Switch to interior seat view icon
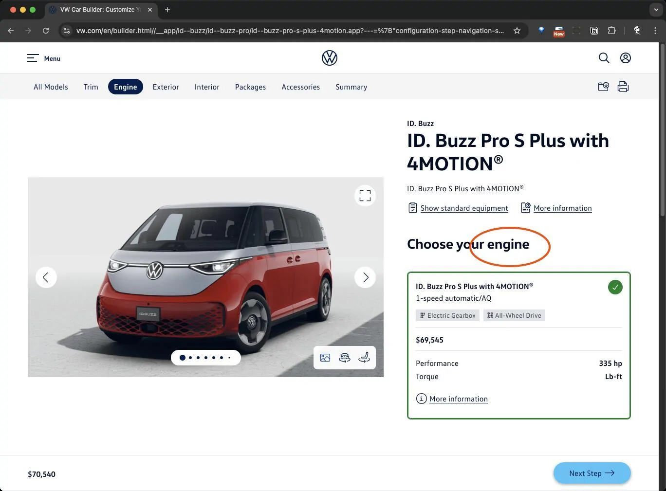This screenshot has width=666, height=491. coord(364,358)
